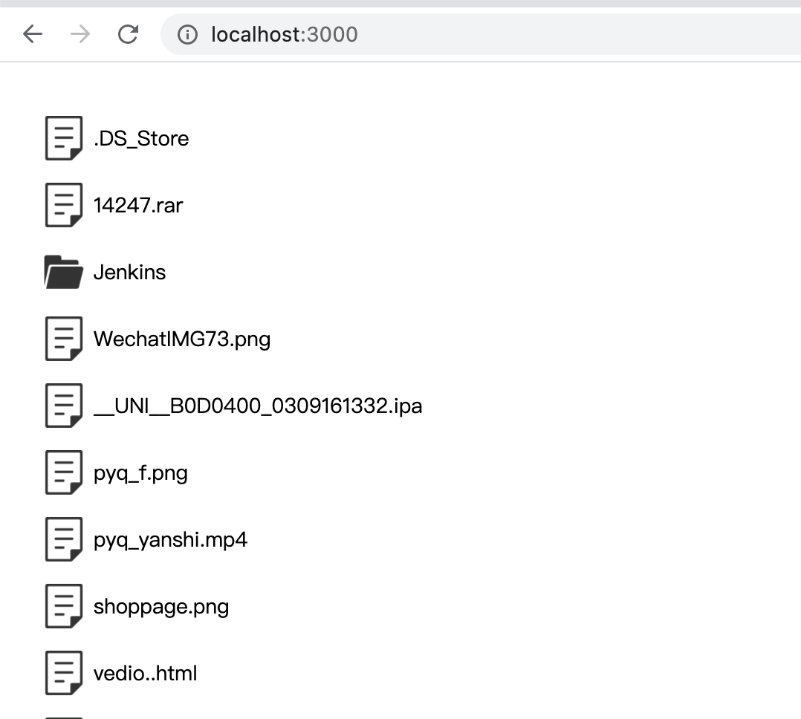Screen dimensions: 801x719
Task: Click the localhost:3000 address bar
Action: 446,34
